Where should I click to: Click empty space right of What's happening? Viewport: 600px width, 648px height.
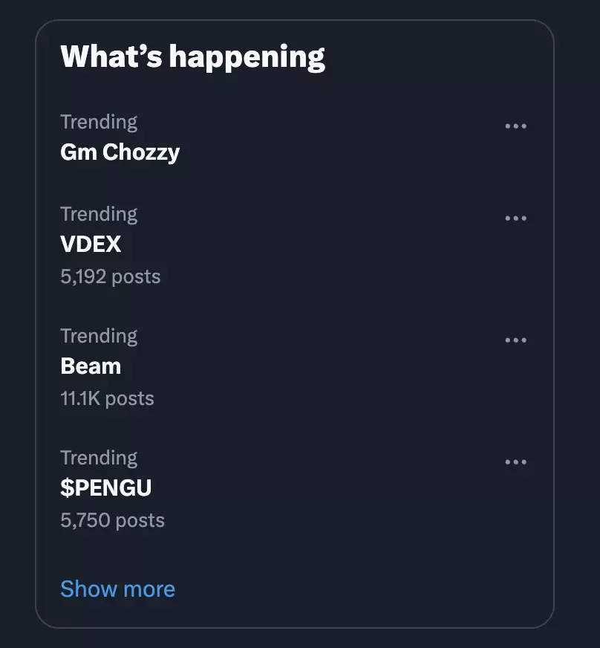pyautogui.click(x=438, y=57)
